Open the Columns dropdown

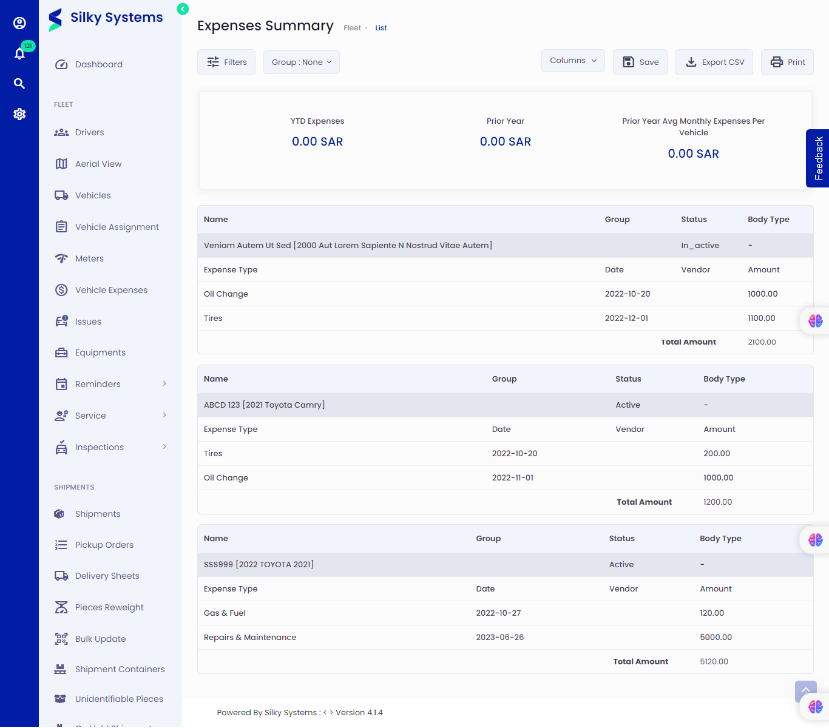(x=573, y=61)
